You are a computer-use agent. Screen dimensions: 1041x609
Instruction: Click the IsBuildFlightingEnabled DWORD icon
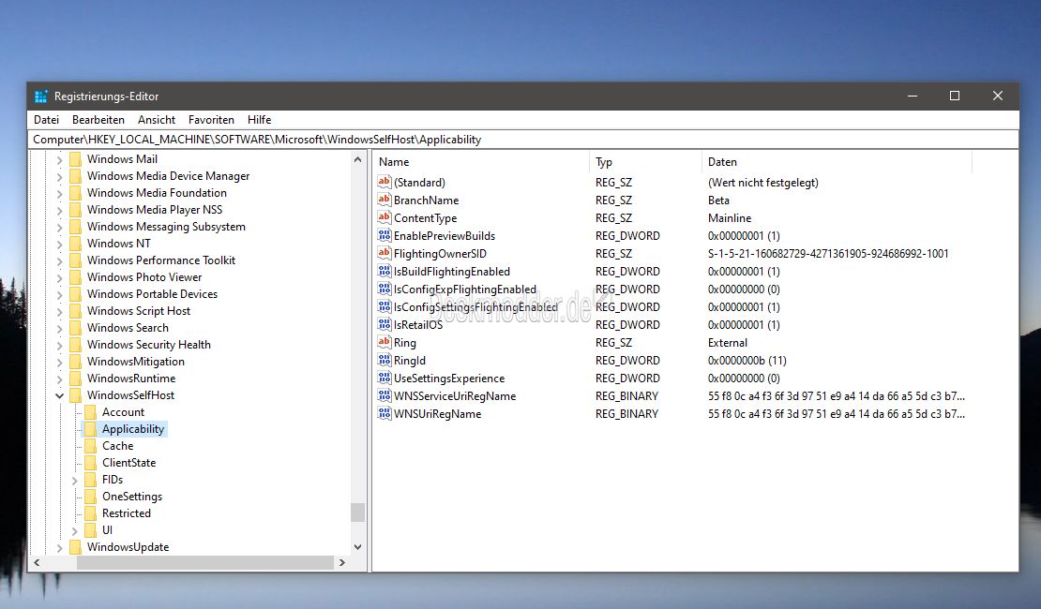point(384,272)
